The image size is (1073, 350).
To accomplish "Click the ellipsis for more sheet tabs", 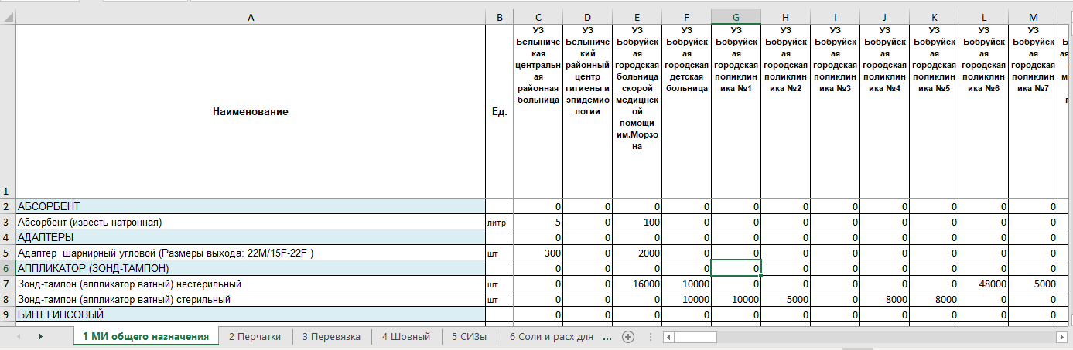I will pyautogui.click(x=607, y=337).
